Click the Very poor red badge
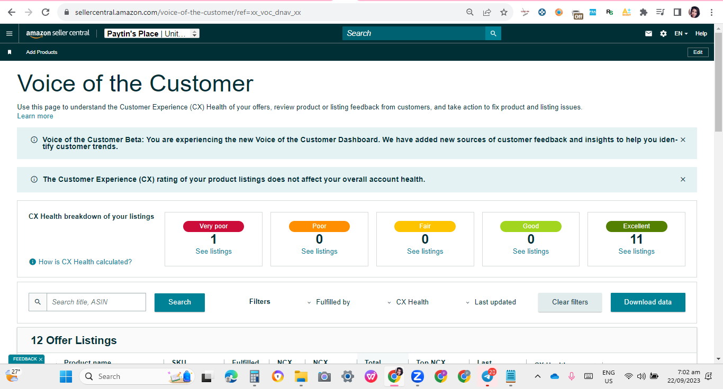 click(x=214, y=226)
